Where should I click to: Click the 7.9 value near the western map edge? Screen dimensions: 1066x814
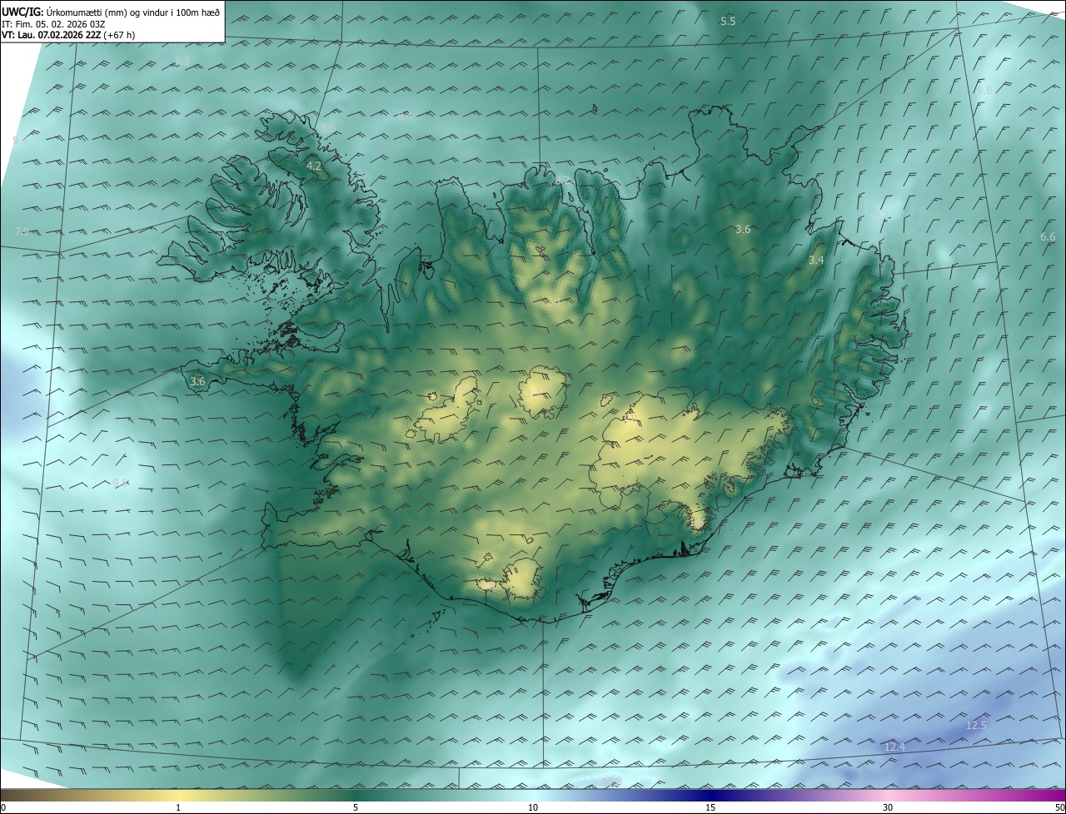click(22, 232)
